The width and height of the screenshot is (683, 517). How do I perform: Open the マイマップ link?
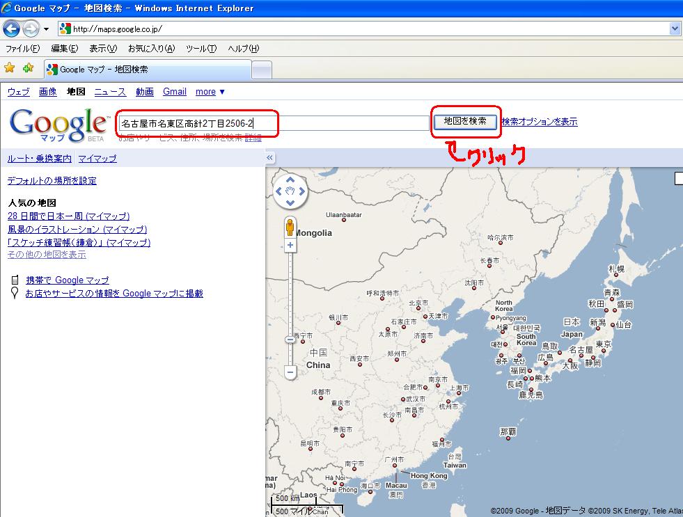97,159
